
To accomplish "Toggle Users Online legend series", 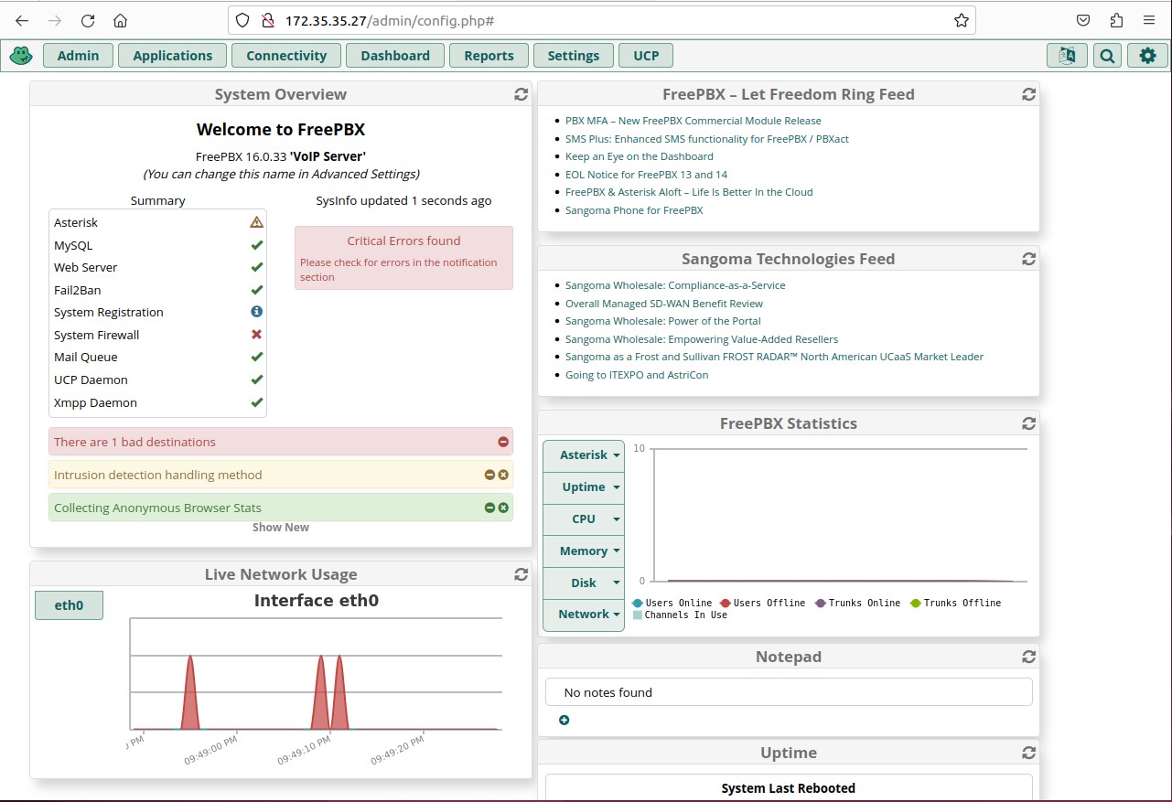I will click(672, 603).
